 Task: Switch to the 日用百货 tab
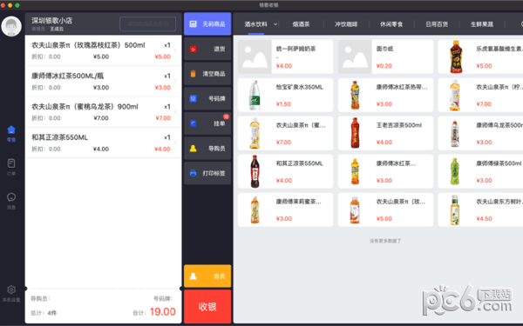(437, 24)
